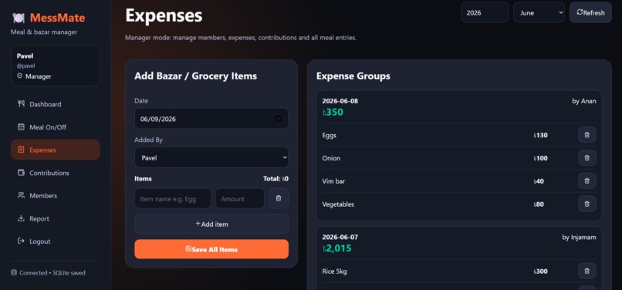
Task: Click the 'by Injamam' label
Action: coord(579,237)
